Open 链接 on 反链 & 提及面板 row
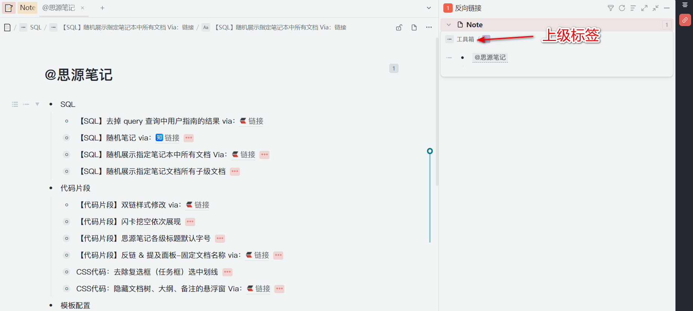Viewport: 693px width, 311px height. click(257, 256)
